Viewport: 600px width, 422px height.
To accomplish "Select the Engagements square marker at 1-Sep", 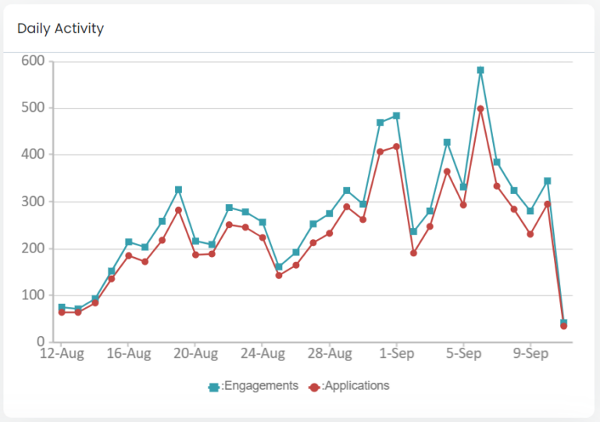I will tap(397, 116).
